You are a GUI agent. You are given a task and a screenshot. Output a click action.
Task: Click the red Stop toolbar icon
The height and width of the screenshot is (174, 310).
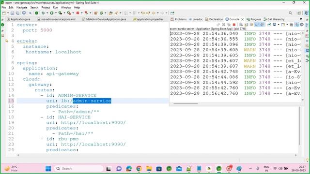pyautogui.click(x=77, y=13)
